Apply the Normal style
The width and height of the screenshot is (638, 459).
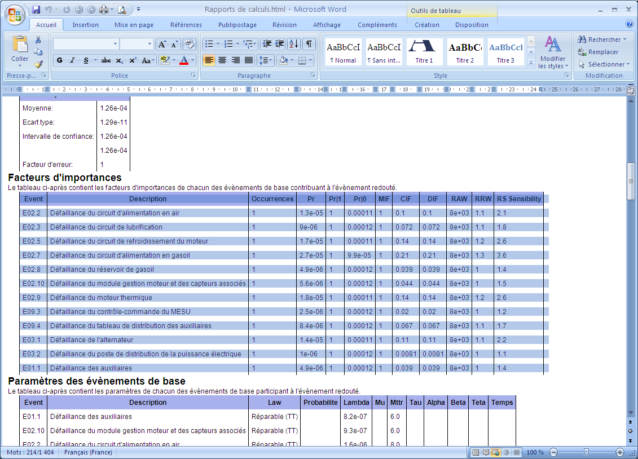pos(343,52)
